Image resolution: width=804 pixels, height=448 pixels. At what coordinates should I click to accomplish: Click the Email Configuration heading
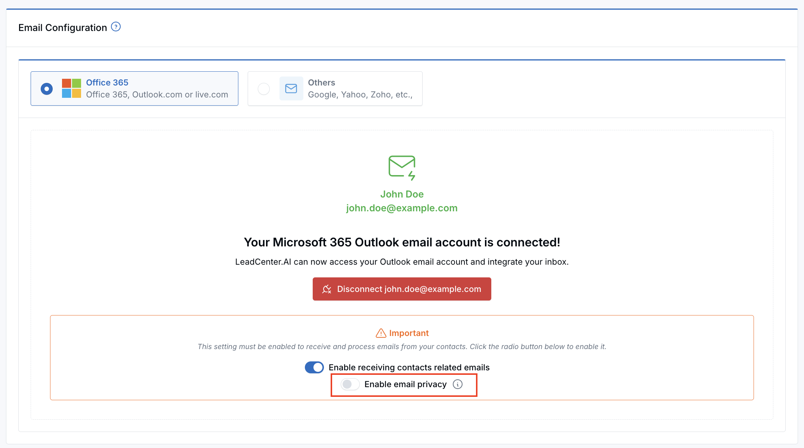point(63,28)
